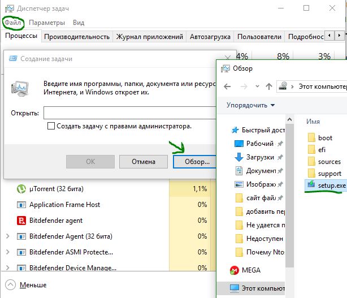The width and height of the screenshot is (347, 298).
Task: Click the Меньше circular arrow icon
Action: tap(10, 285)
